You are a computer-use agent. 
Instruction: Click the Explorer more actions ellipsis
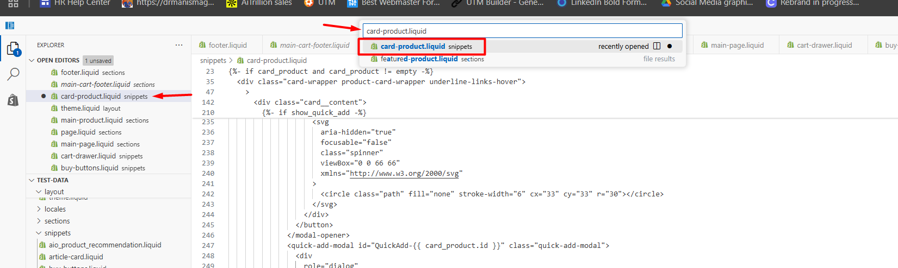click(179, 45)
